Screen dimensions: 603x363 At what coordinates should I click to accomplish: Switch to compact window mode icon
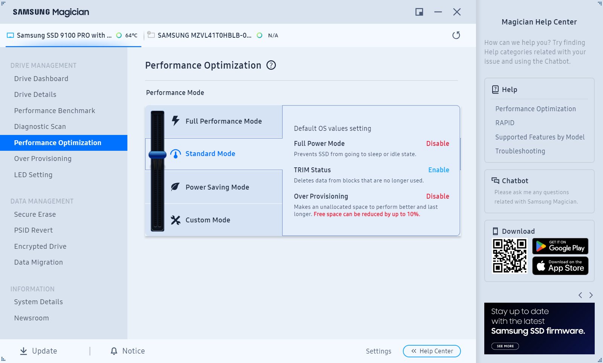(419, 12)
